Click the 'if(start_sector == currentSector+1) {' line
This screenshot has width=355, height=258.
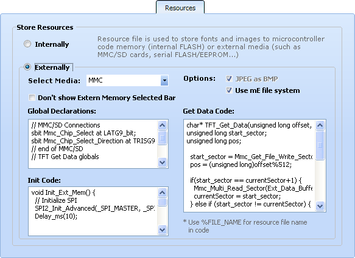[246, 180]
